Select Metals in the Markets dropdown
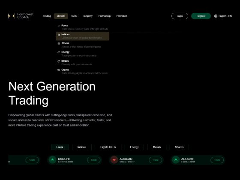Viewport: 240px width, 180px height. [x=83, y=63]
